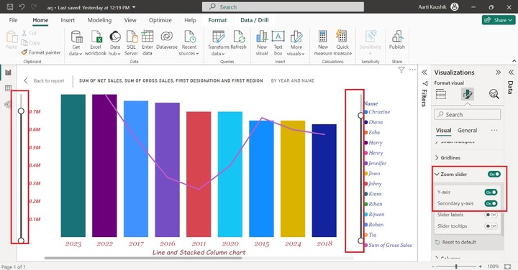Open the Data / Drill tab
The image size is (518, 270).
[x=255, y=20]
